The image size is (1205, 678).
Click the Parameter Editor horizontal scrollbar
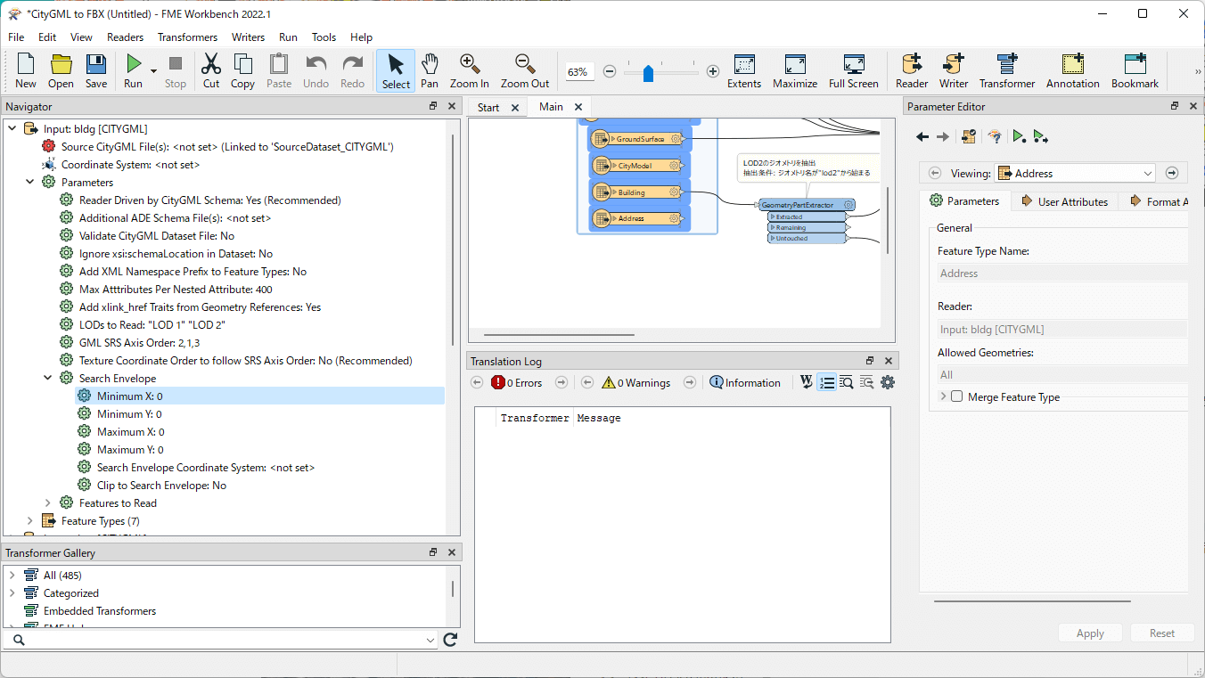(1032, 600)
